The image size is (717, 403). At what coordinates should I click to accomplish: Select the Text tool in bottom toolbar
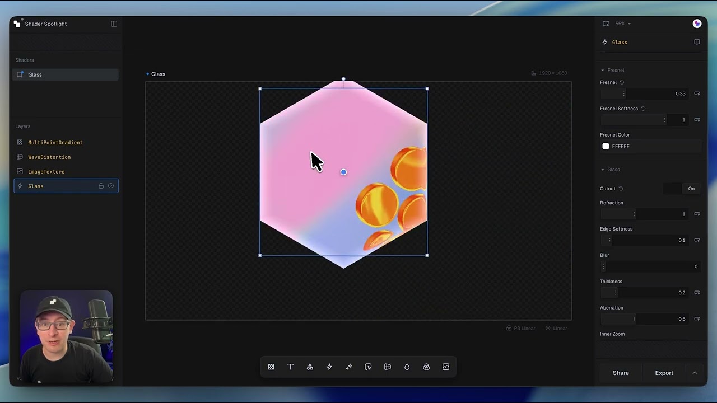click(x=290, y=367)
